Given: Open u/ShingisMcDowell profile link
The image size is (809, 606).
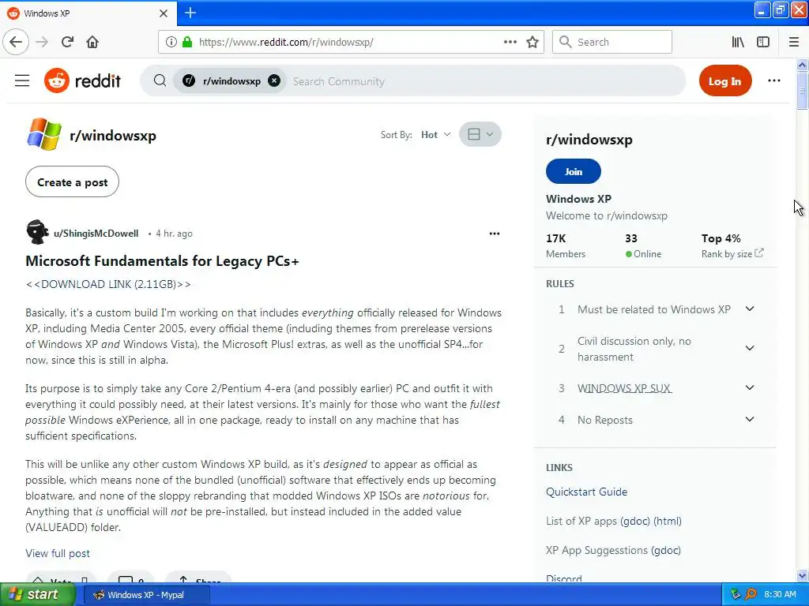Looking at the screenshot, I should pyautogui.click(x=96, y=234).
